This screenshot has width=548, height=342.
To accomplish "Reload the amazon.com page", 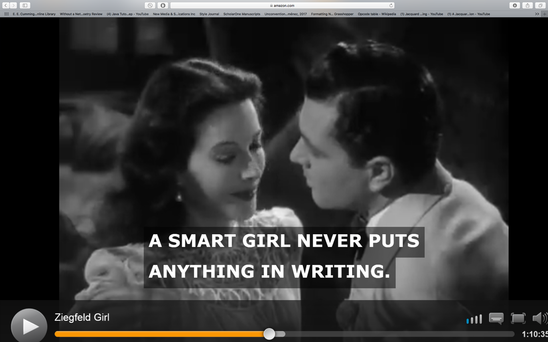I will (x=391, y=5).
